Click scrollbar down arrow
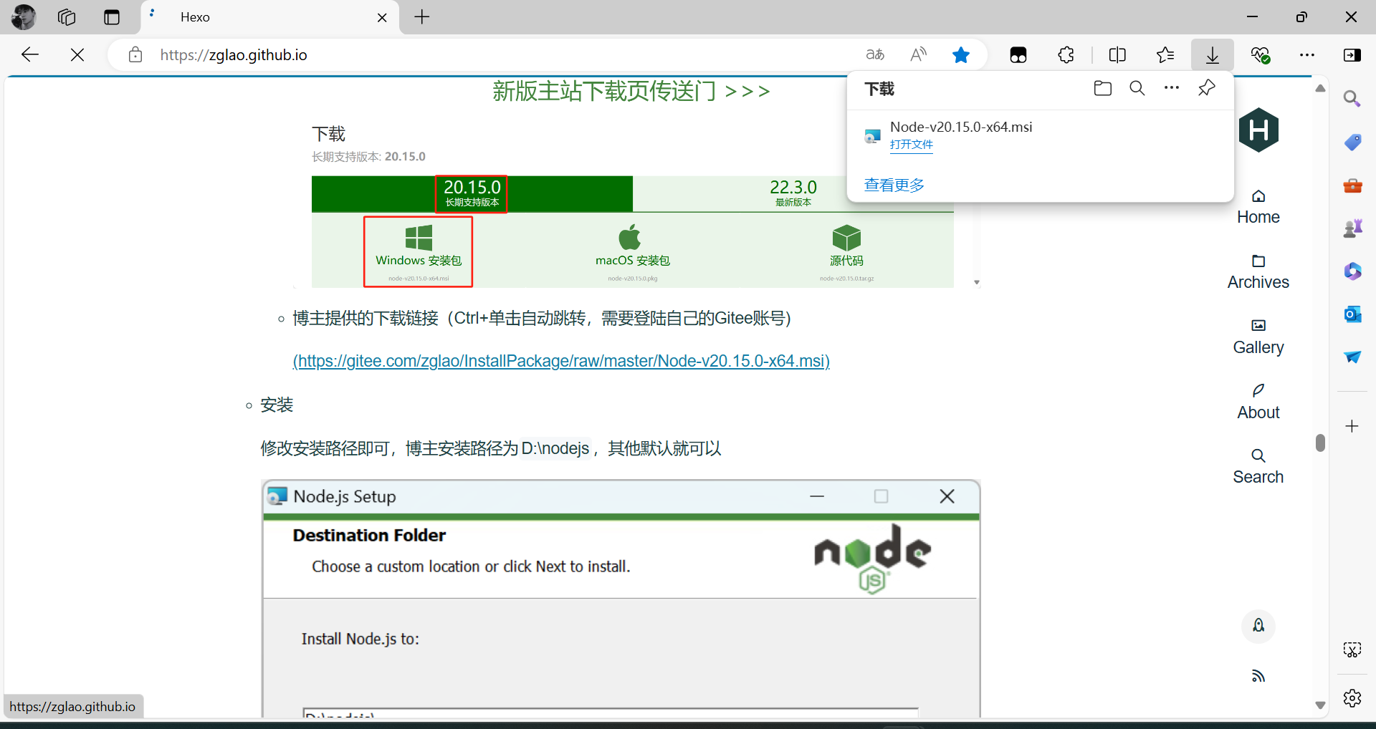This screenshot has width=1376, height=729. [x=1320, y=705]
